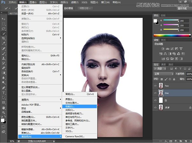Add a Levels adjustment
Screen dimensions: 192x143
click(167, 49)
